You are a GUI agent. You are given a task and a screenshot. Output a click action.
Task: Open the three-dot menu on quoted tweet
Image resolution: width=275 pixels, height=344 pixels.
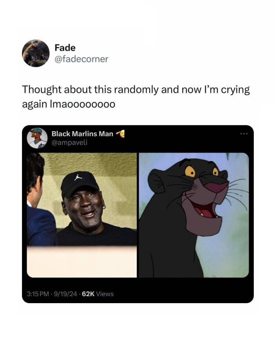244,134
